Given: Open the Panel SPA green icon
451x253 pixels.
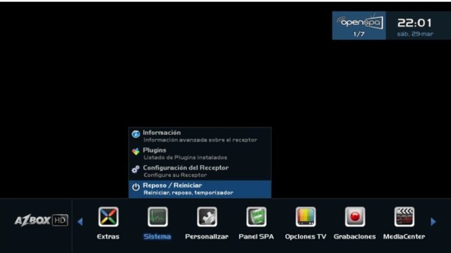Looking at the screenshot, I should tap(256, 217).
